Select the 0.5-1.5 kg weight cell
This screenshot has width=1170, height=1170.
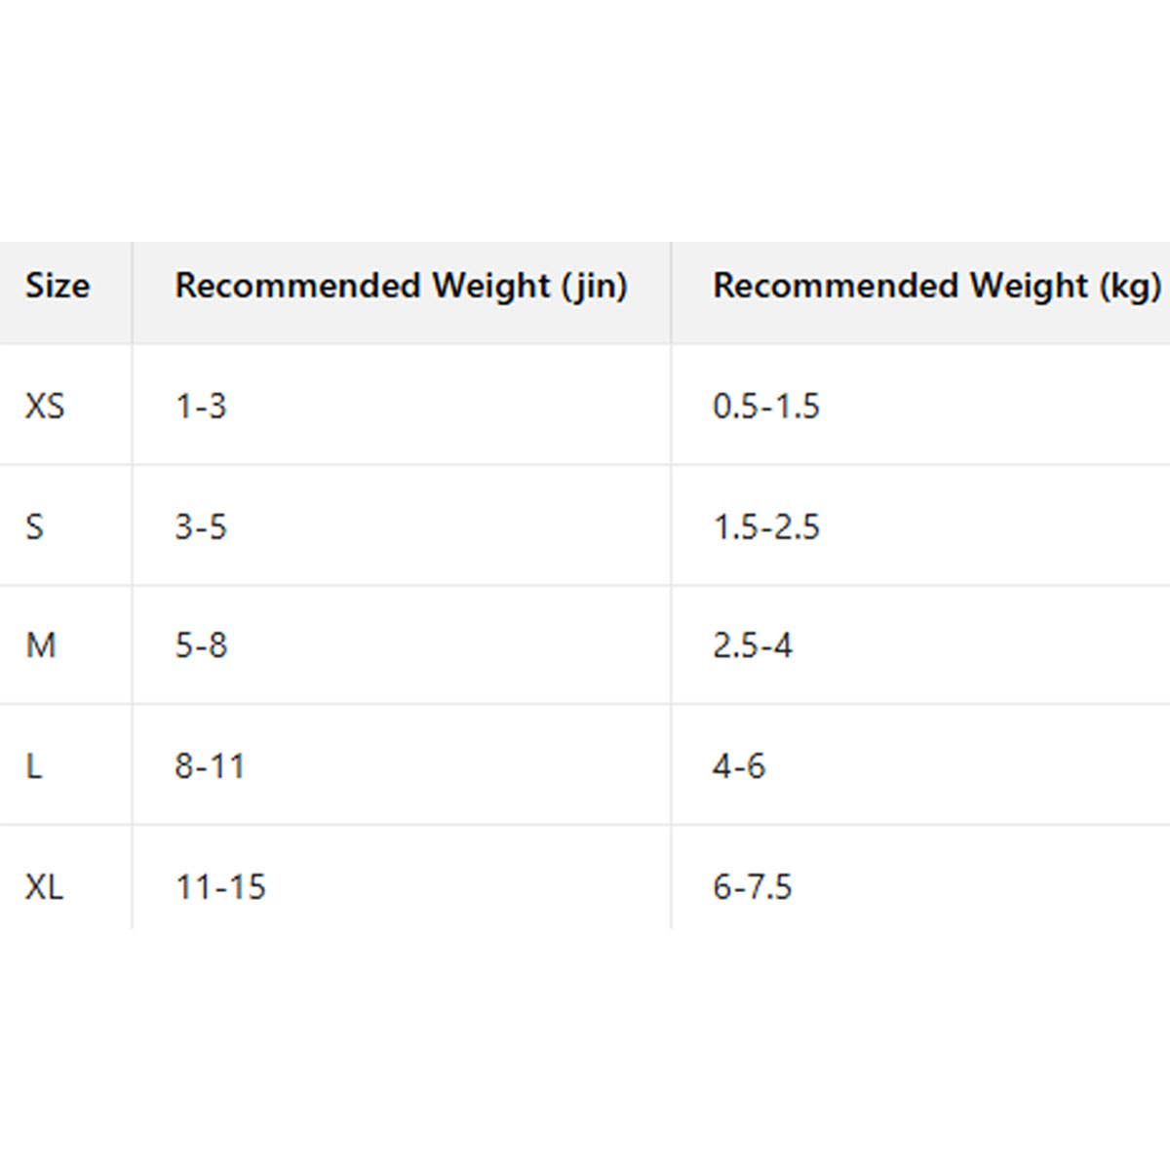(766, 406)
